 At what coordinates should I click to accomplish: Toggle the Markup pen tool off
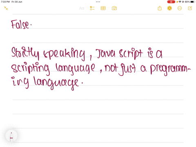coord(169,8)
